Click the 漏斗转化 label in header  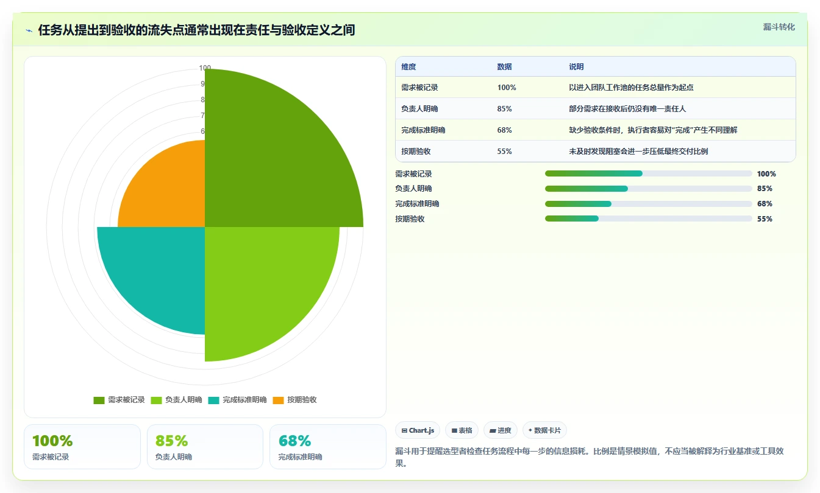pos(779,27)
